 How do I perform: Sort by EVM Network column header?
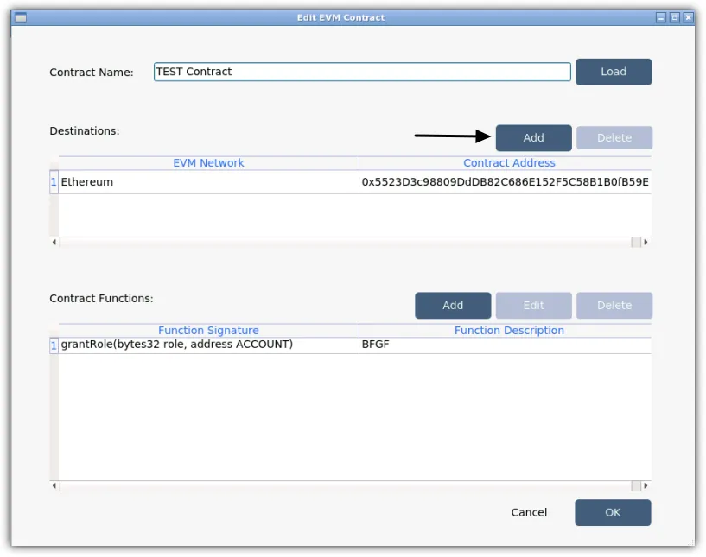pyautogui.click(x=208, y=163)
